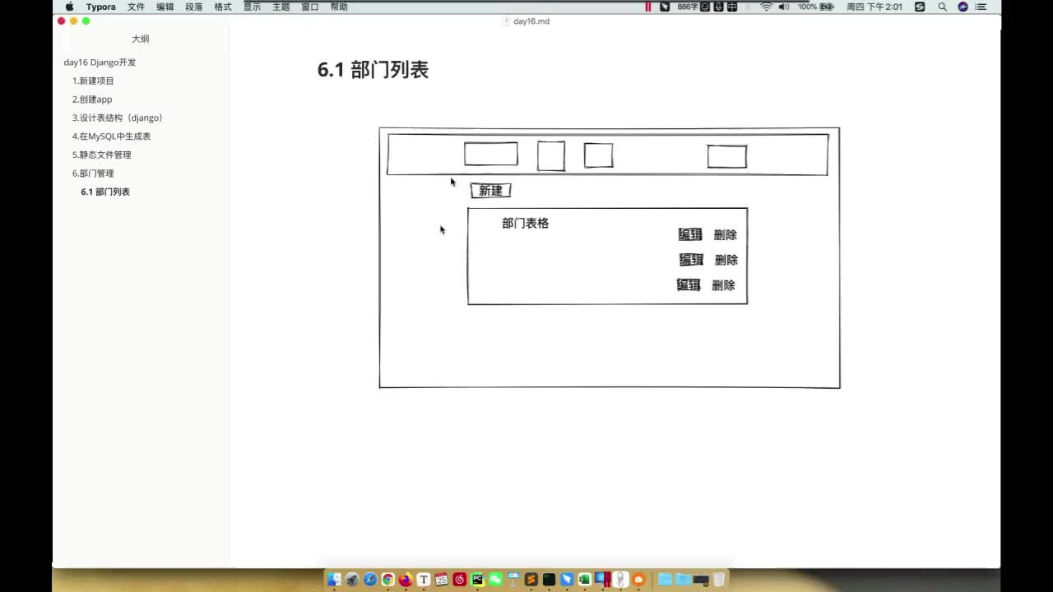Select outline item day16 Django开发

[x=100, y=62]
